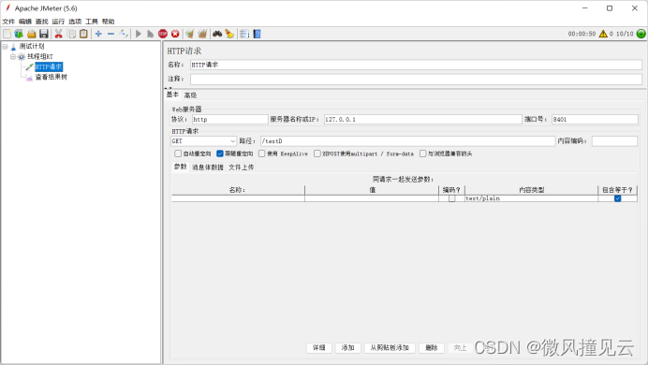
Task: Save the test plan with the floppy icon
Action: [44, 34]
